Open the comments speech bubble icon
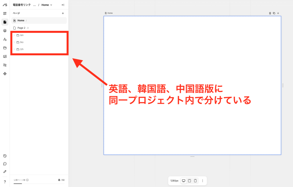 (5, 164)
